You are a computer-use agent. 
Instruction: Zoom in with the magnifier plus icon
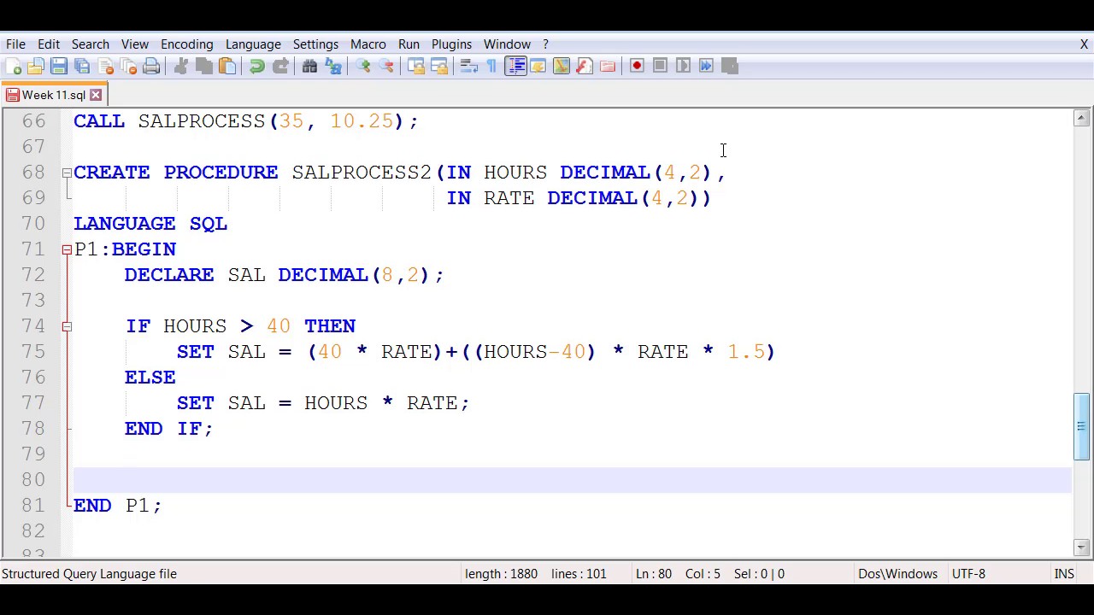tap(363, 66)
